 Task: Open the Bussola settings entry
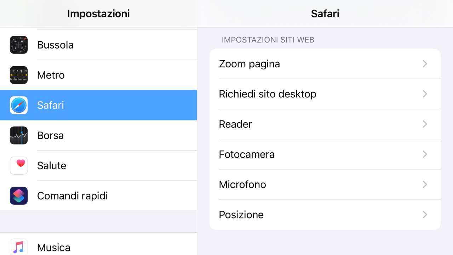pos(55,45)
